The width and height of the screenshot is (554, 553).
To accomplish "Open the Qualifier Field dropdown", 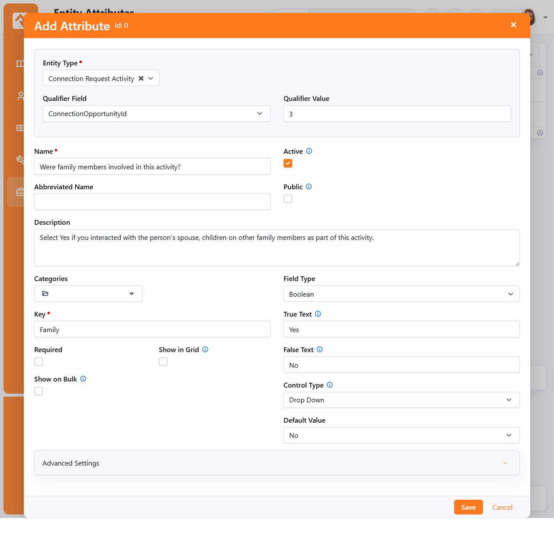I will [x=156, y=113].
